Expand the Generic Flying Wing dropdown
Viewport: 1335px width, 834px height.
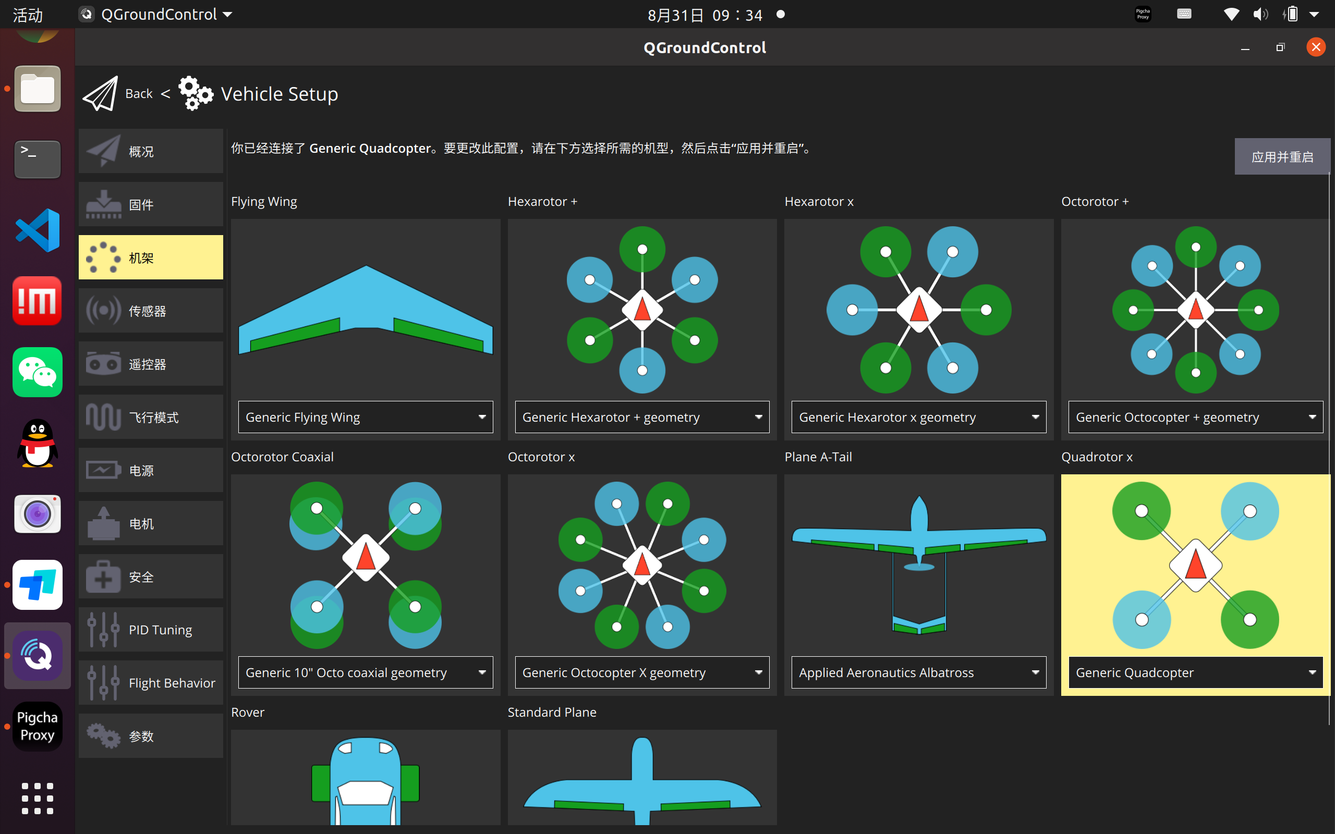[x=365, y=417]
